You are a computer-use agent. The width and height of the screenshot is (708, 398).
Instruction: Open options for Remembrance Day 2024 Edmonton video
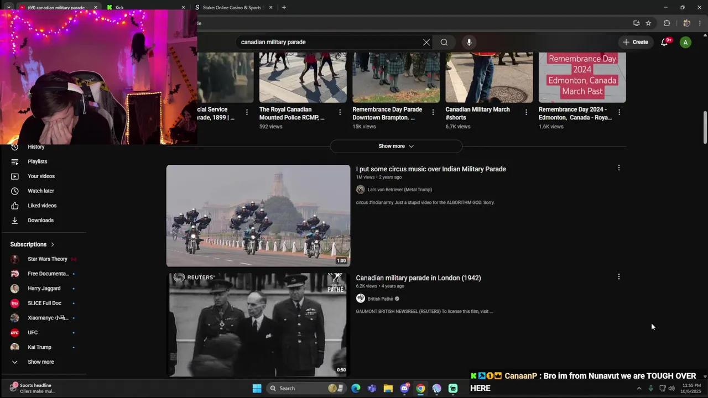pos(619,112)
